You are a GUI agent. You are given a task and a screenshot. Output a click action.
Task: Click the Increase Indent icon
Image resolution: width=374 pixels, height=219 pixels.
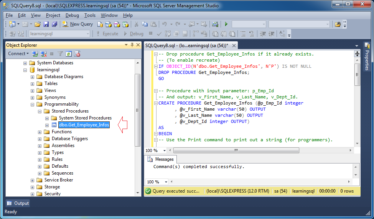[x=271, y=34]
